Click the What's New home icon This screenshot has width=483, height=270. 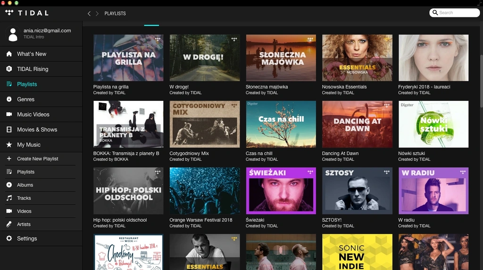(x=9, y=54)
